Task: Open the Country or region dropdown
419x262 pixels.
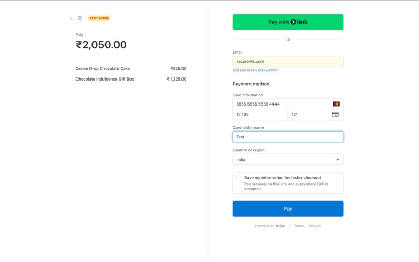Action: pos(288,160)
